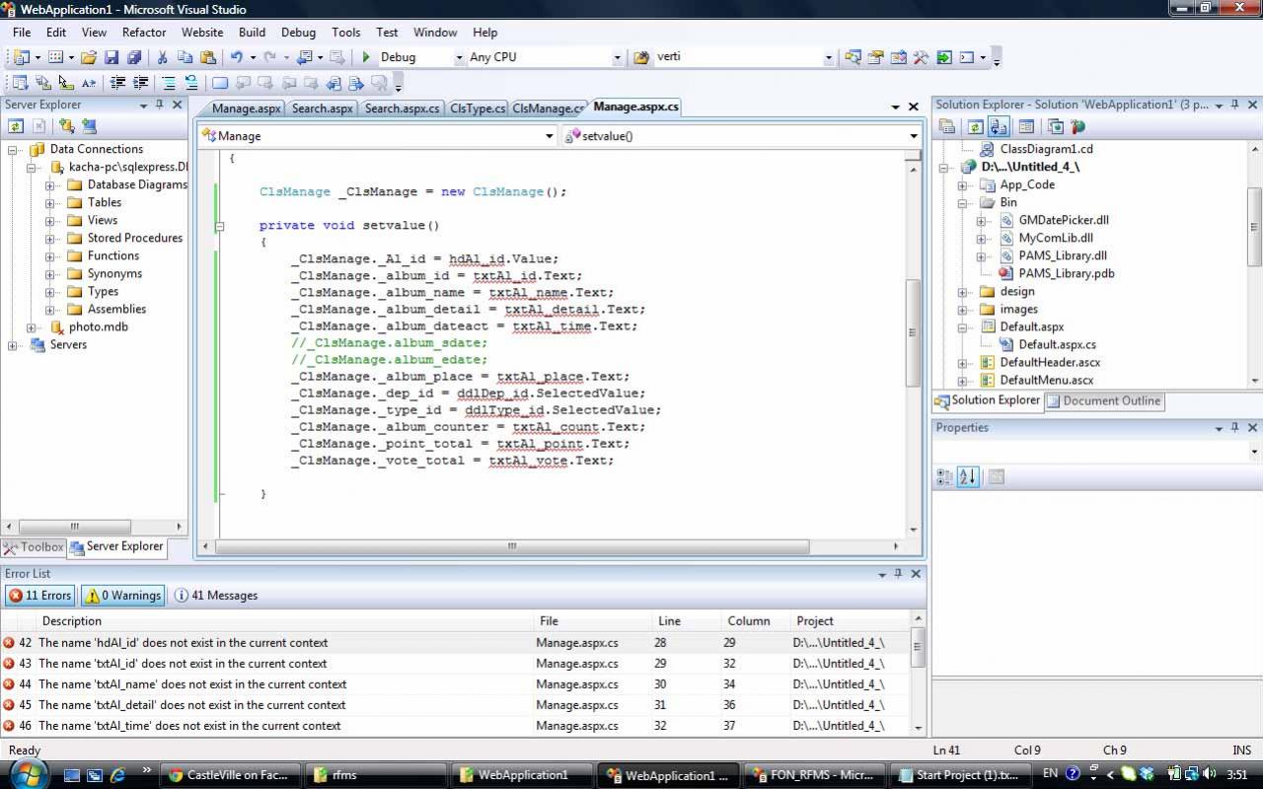Comment out selected lines icon
Image resolution: width=1263 pixels, height=789 pixels.
(x=169, y=83)
